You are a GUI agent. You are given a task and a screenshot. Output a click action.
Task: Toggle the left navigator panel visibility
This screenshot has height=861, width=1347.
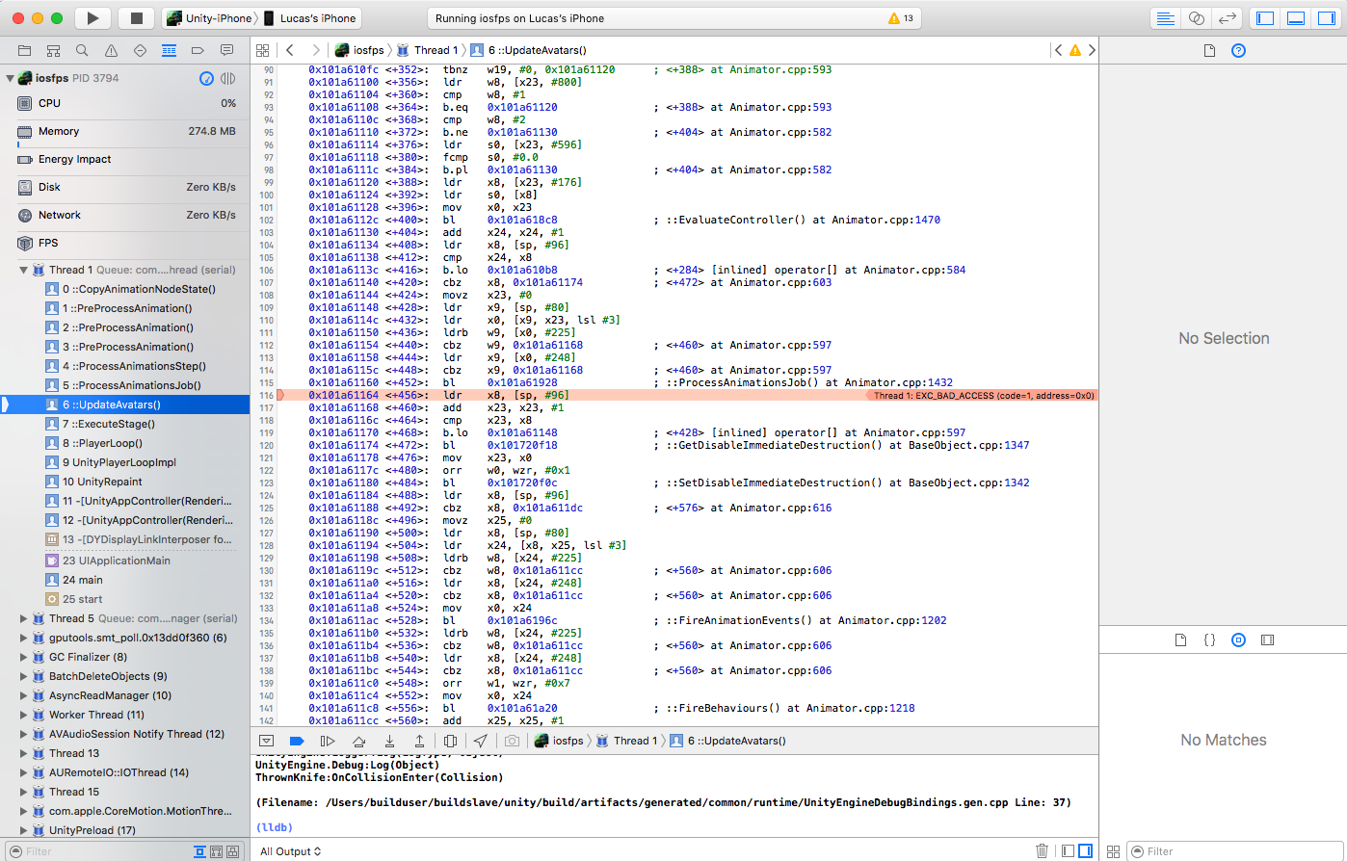pos(1266,18)
